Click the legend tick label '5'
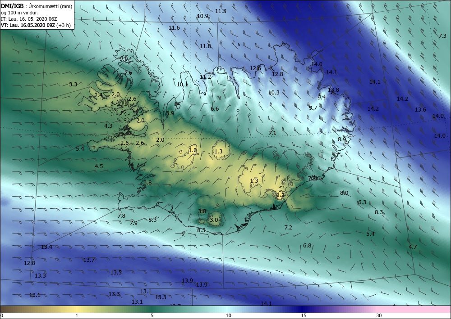This screenshot has width=451, height=319. point(152,315)
